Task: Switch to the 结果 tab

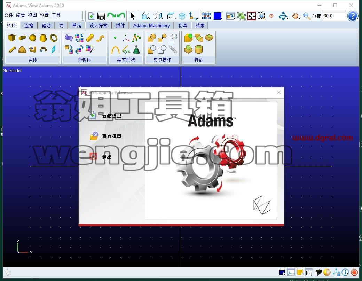Action: (200, 25)
